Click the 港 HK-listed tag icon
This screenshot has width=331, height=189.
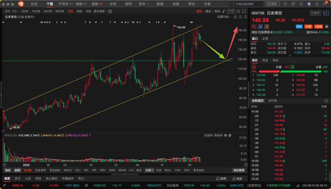[x=267, y=27]
